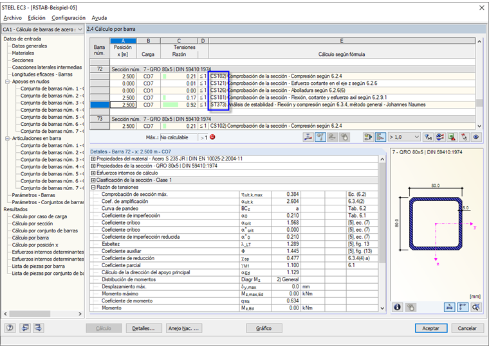Open the Ayuda menu
This screenshot has height=348, width=489.
pos(99,18)
